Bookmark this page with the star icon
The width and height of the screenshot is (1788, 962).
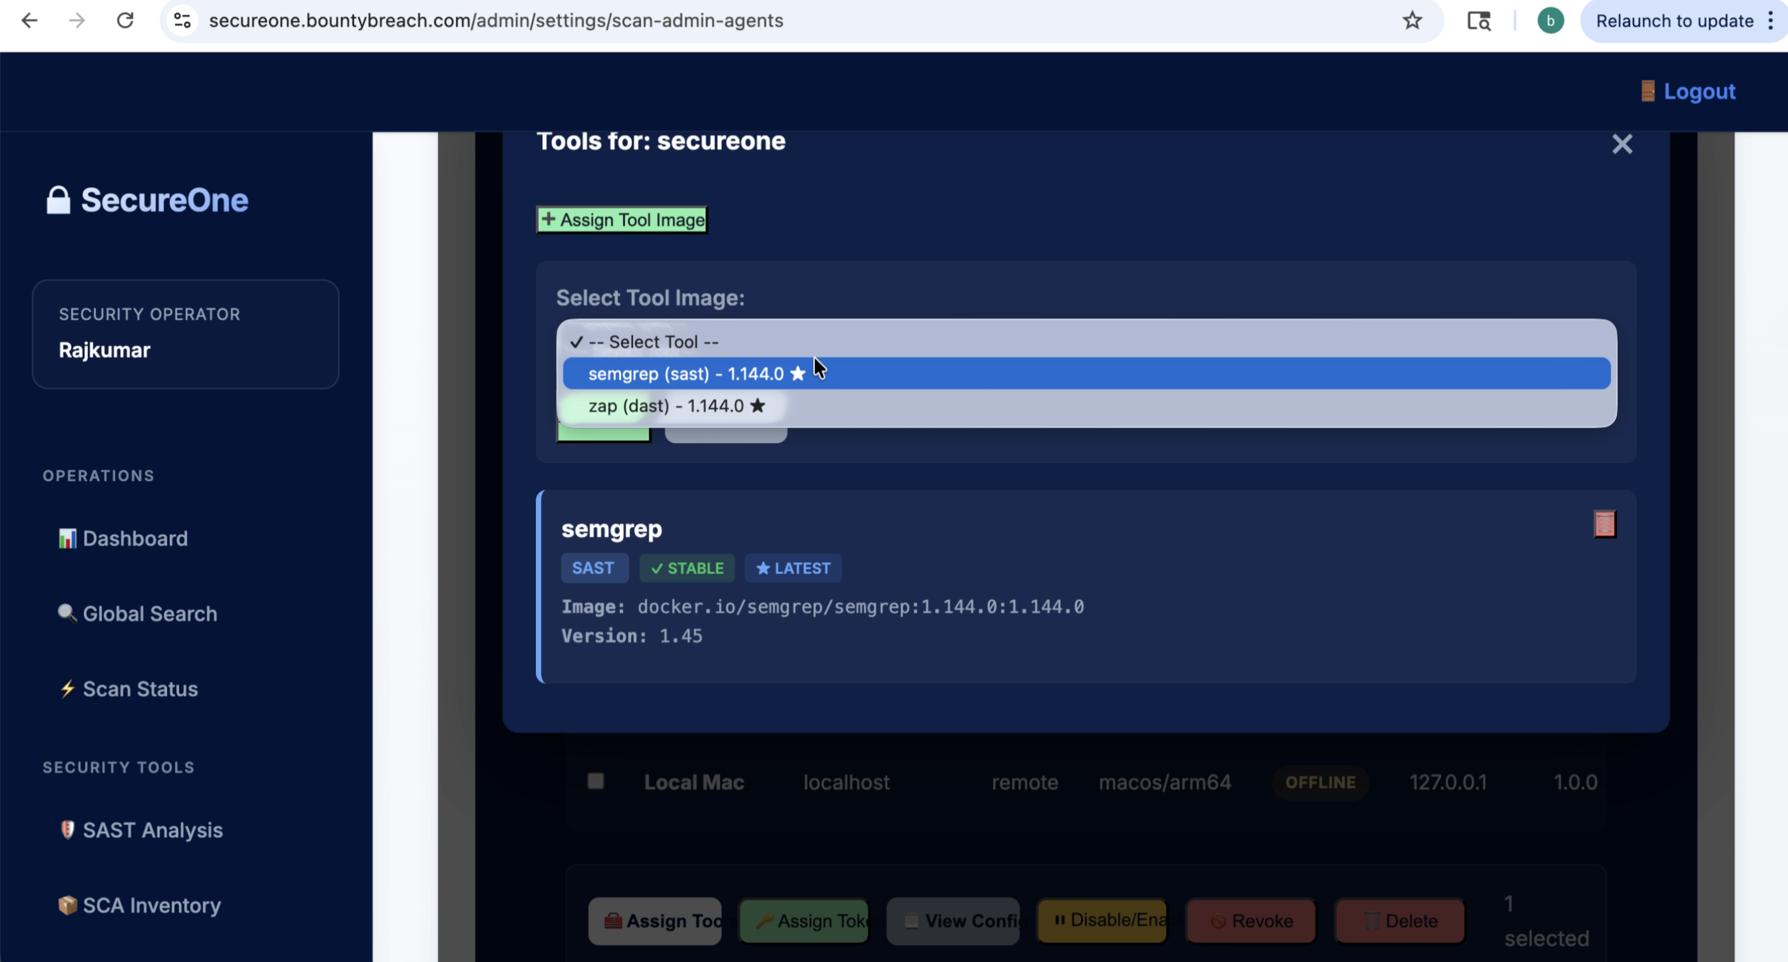click(1413, 21)
